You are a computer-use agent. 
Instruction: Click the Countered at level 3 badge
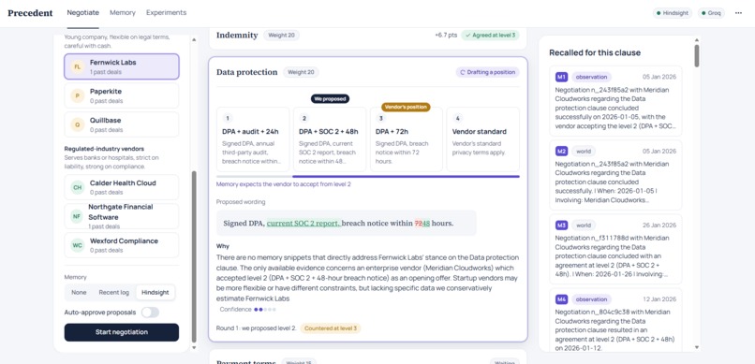[331, 328]
